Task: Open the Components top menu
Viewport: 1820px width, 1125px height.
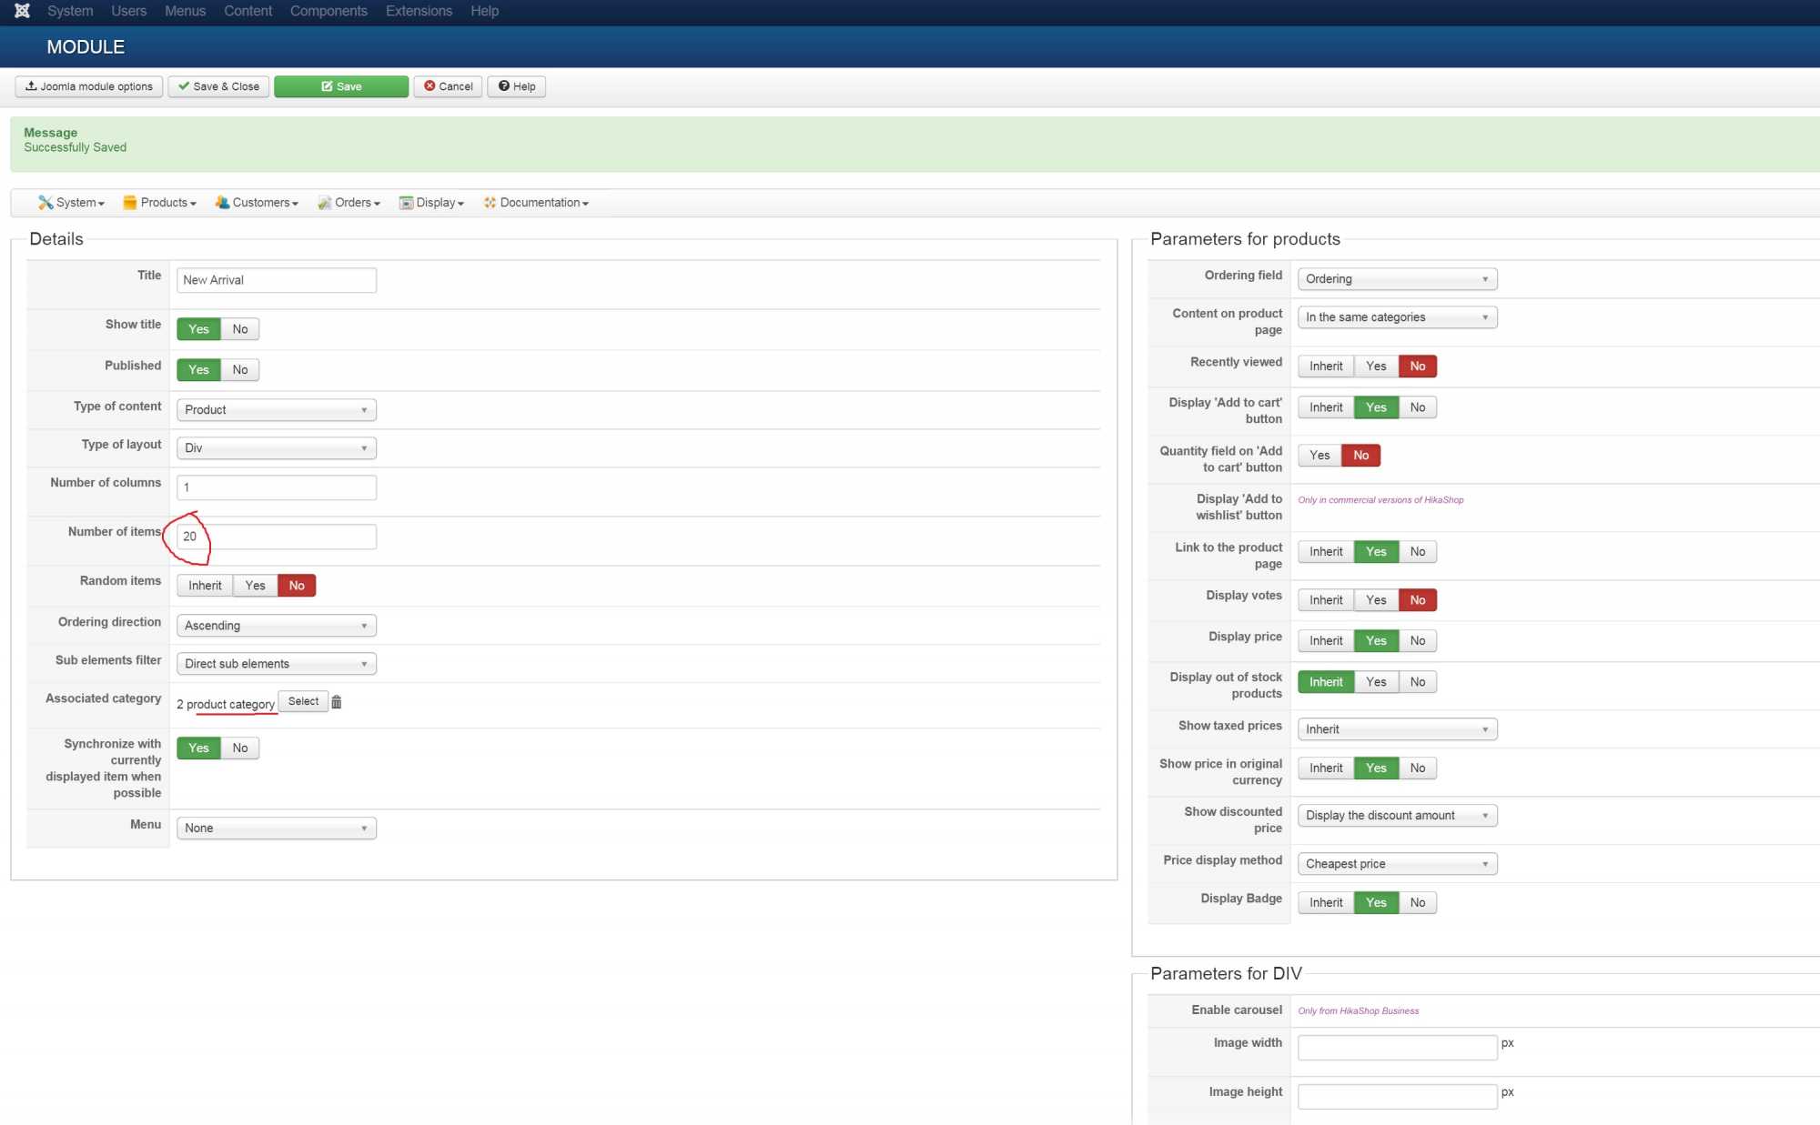Action: tap(329, 11)
